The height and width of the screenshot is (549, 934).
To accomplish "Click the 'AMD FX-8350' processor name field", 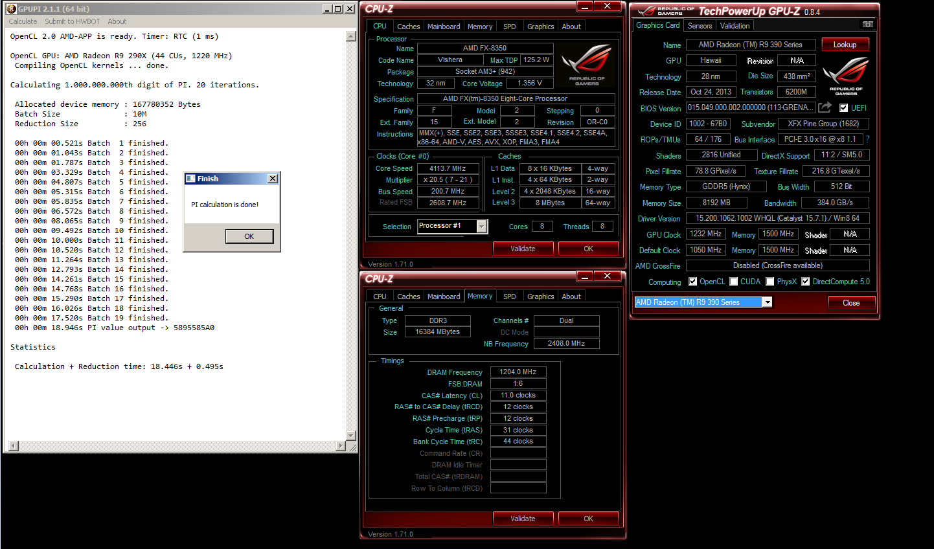I will 485,48.
